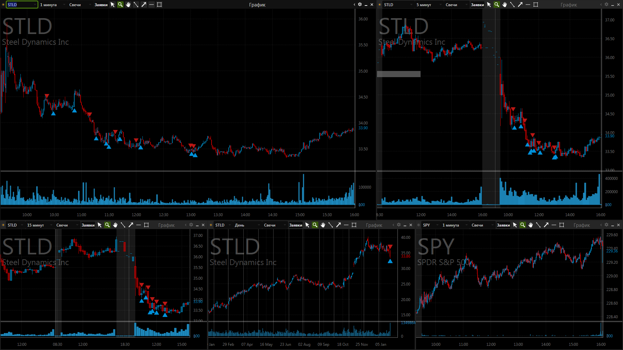This screenshot has height=350, width=623.
Task: Pick the arrow tool in 15-minute chart
Action: 131,225
